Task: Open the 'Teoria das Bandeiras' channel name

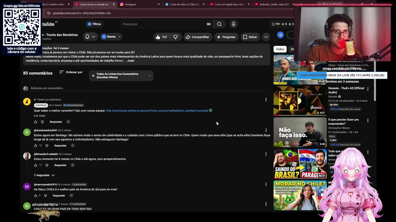Action: [x=60, y=35]
